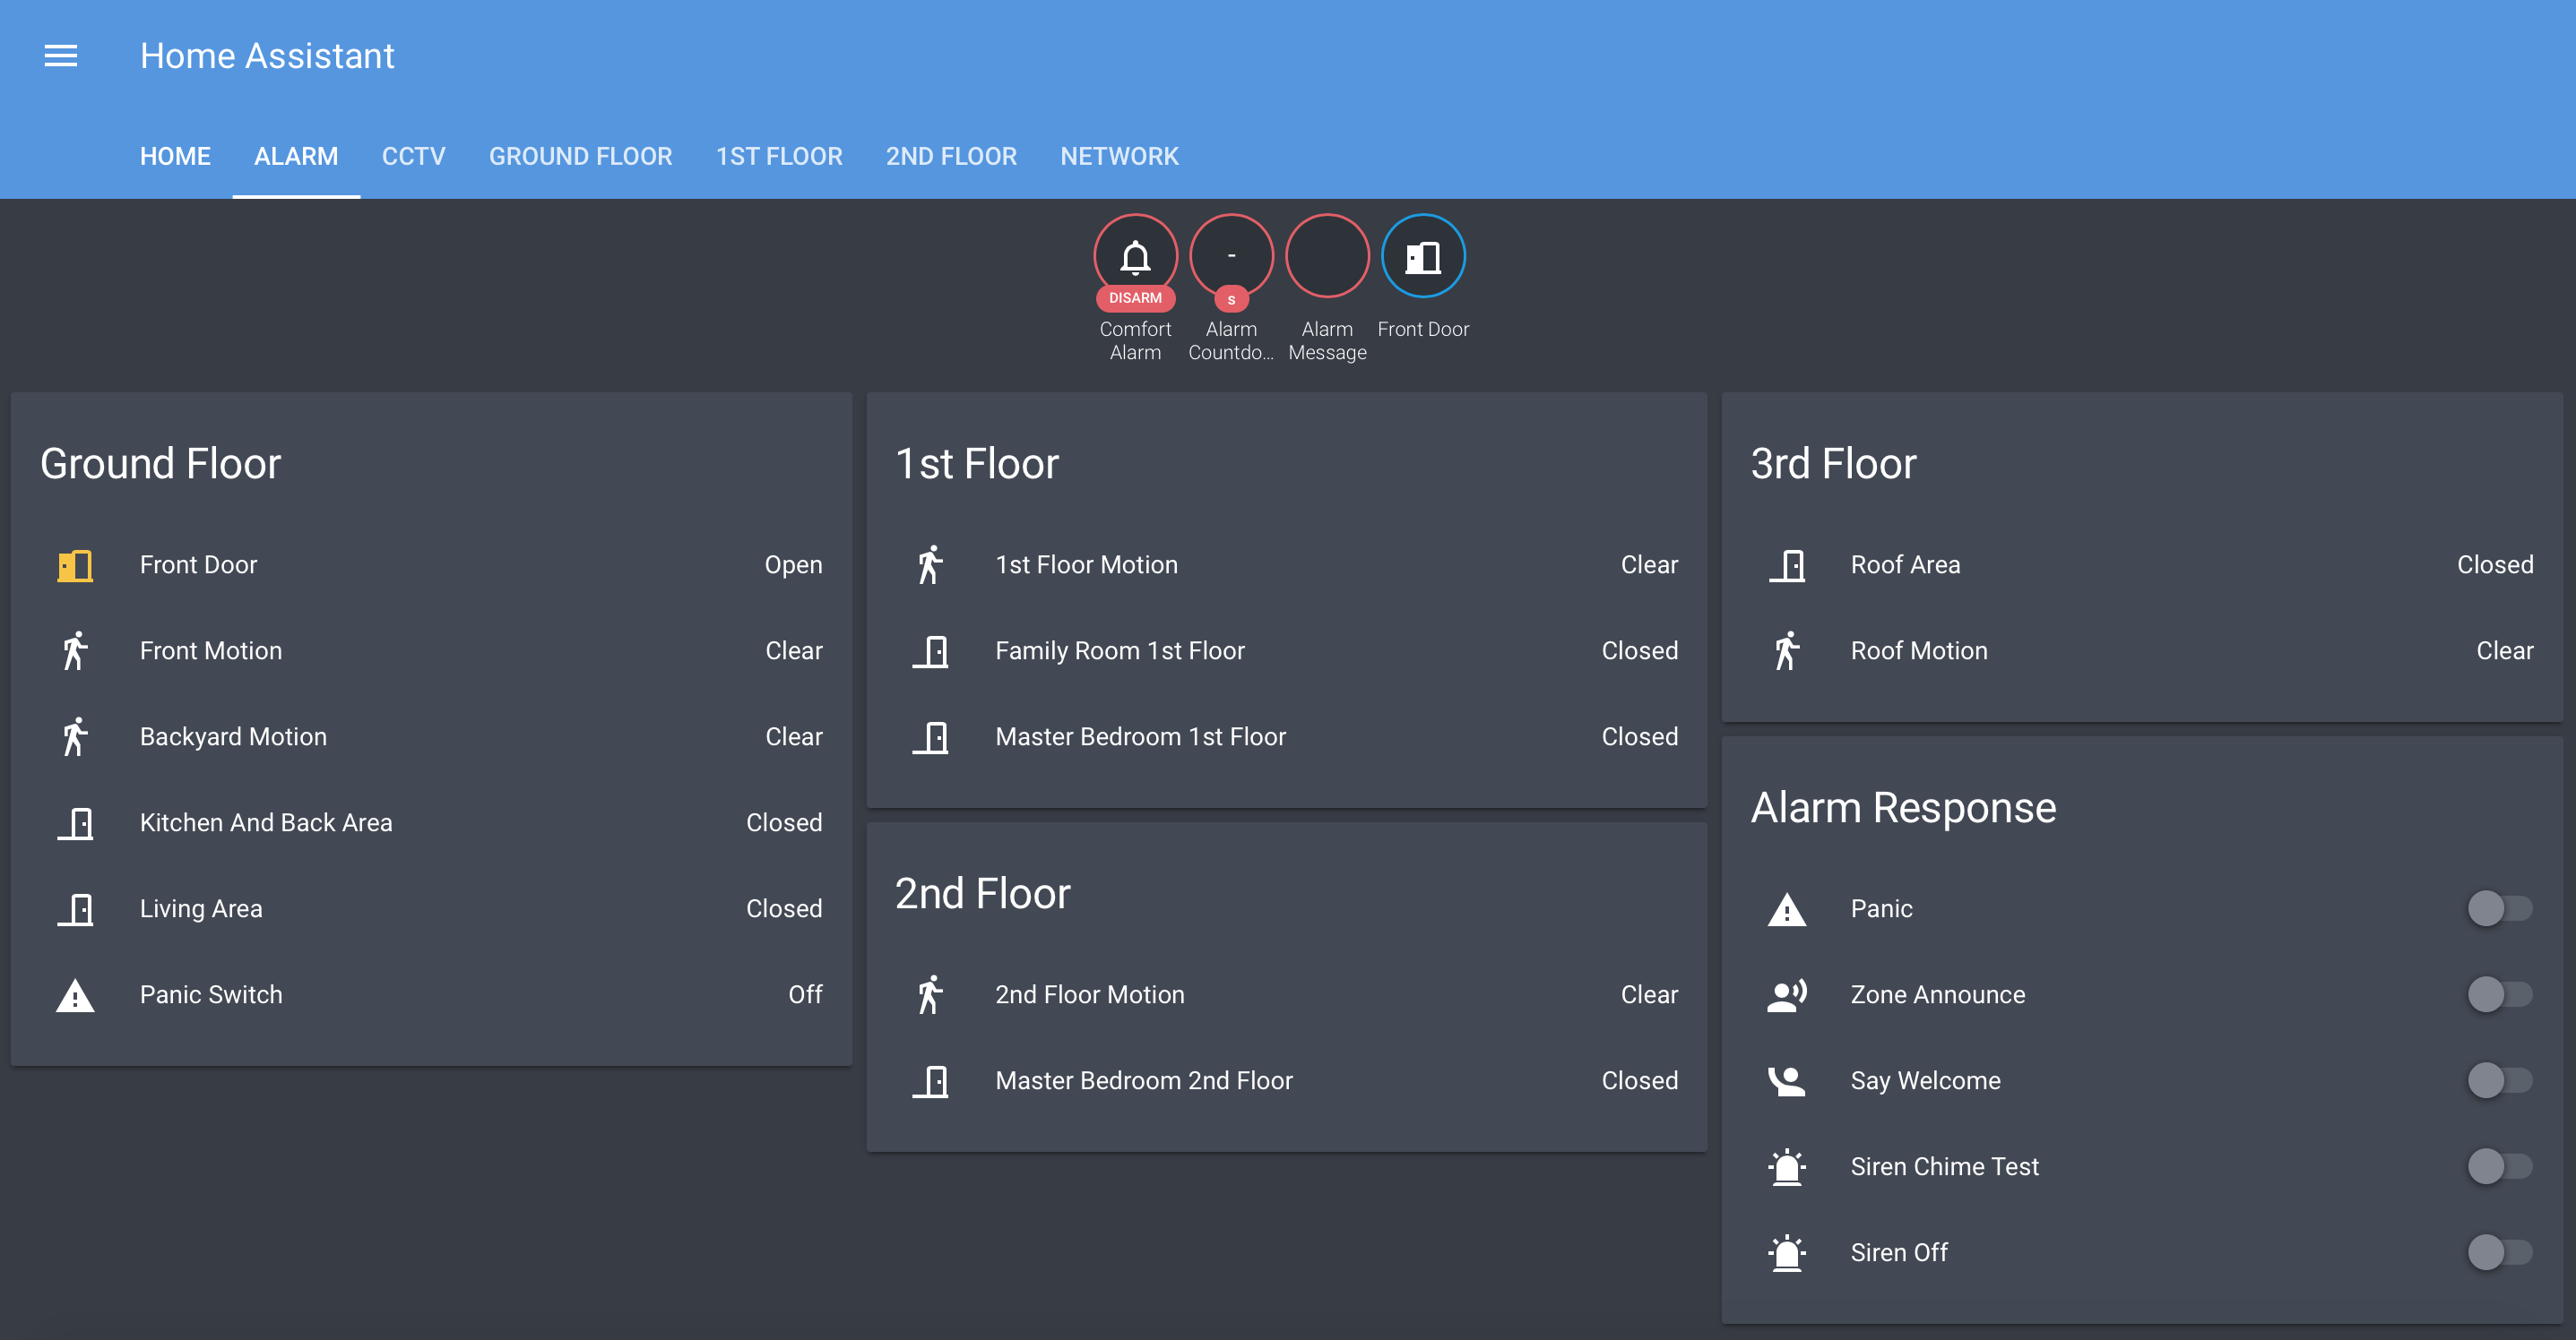Turn on the Zone Announce switch
2576x1340 pixels.
click(2498, 995)
